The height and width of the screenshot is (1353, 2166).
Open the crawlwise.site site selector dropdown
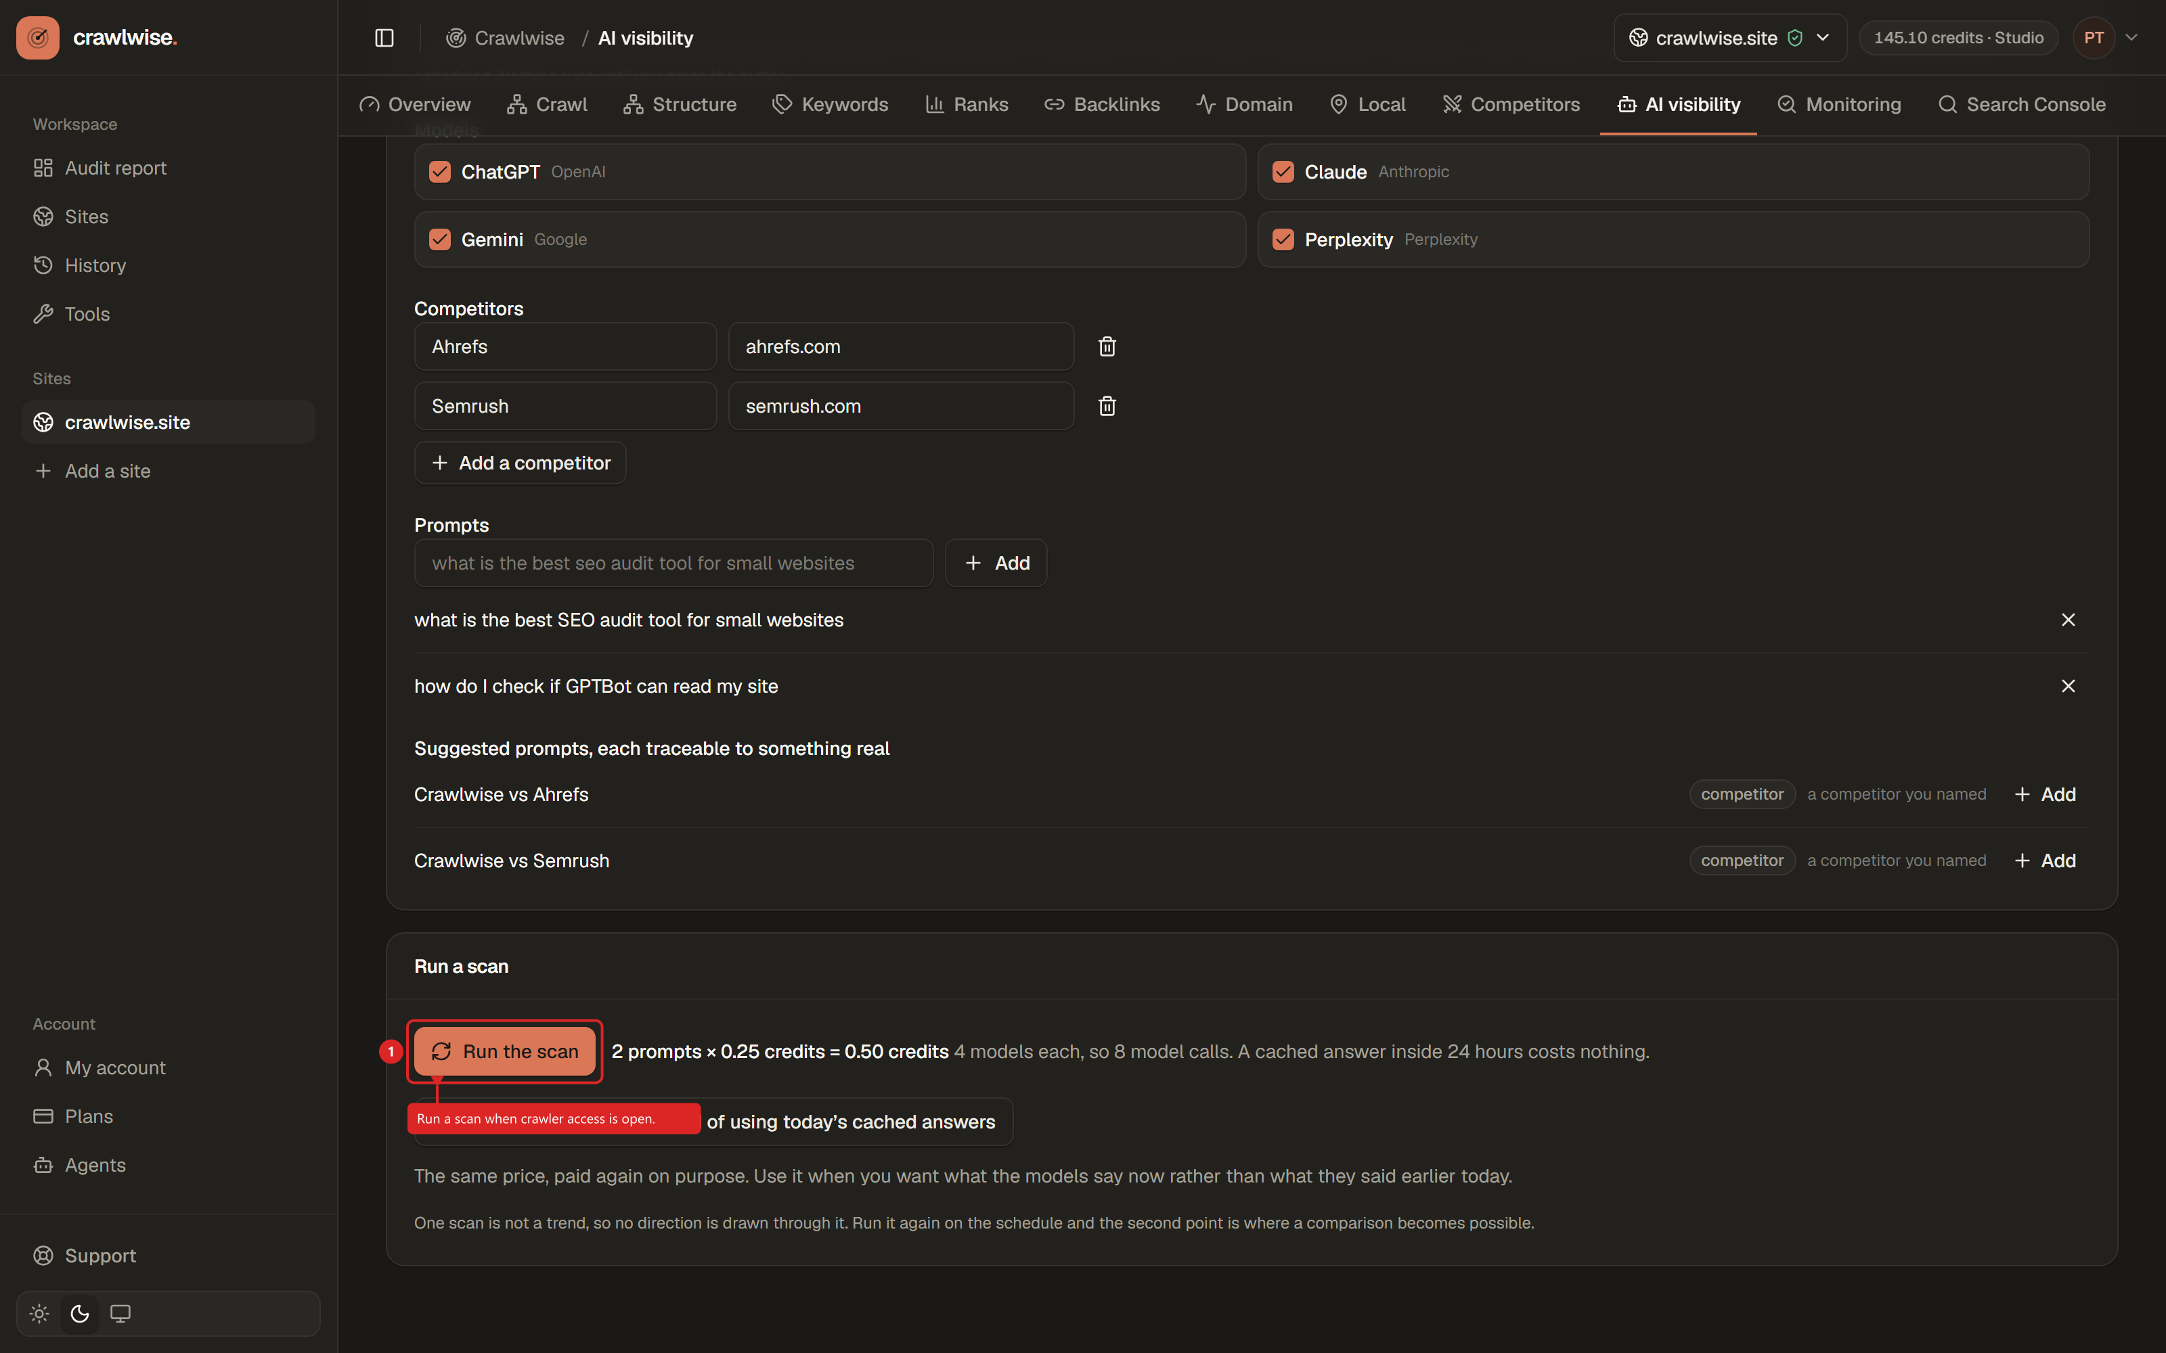tap(1729, 38)
